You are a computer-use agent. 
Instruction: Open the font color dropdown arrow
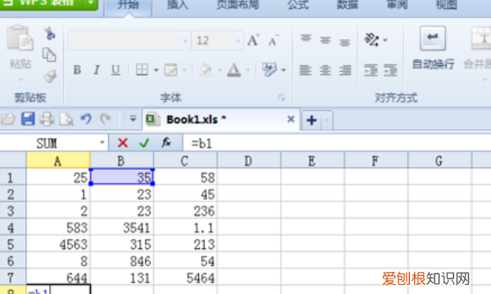248,70
